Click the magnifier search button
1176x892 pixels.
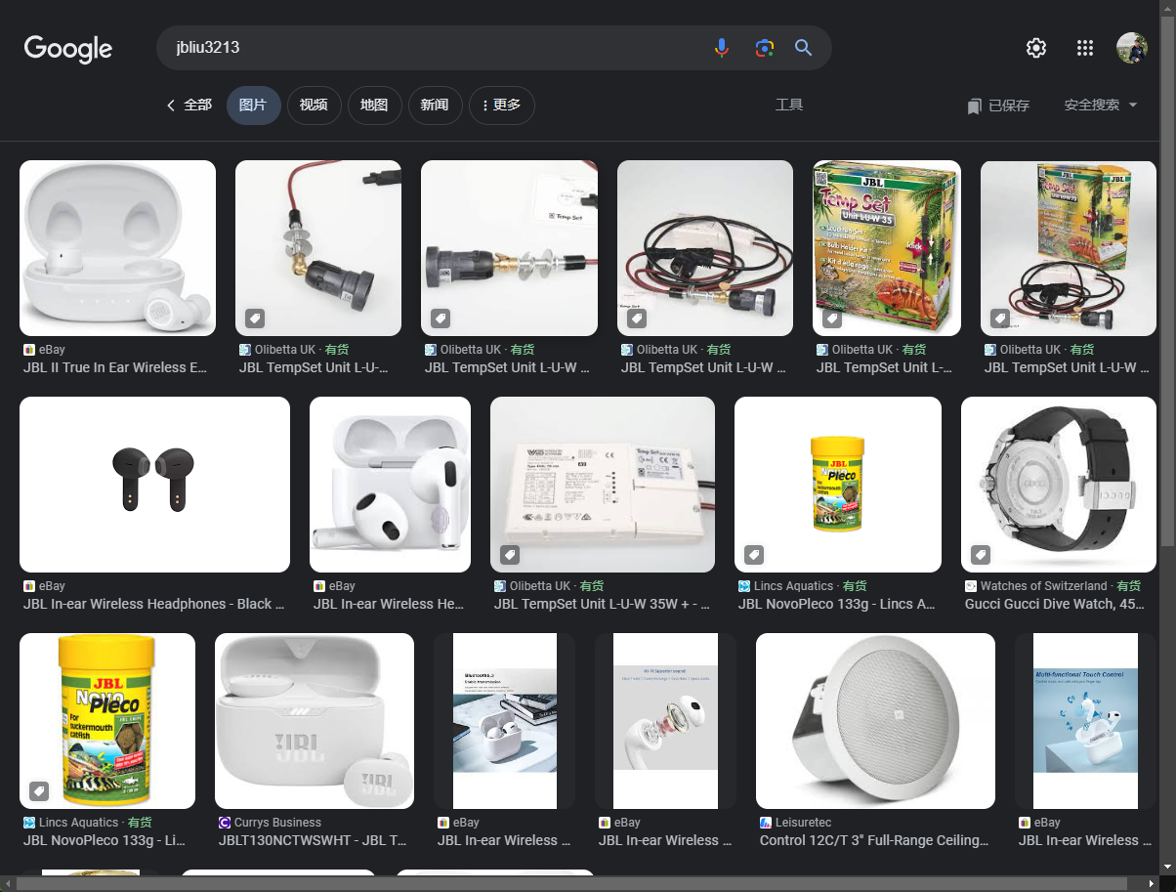804,48
